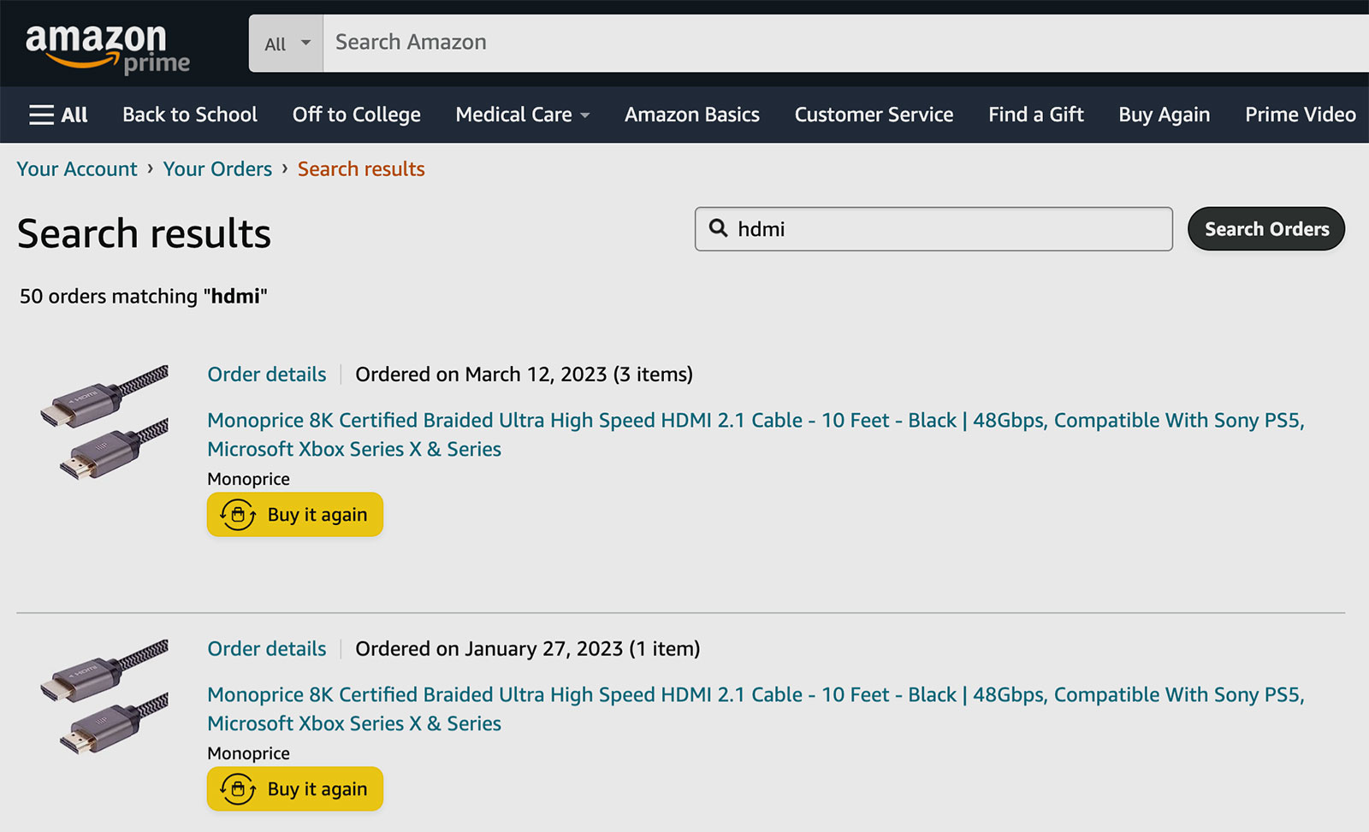Open the All search category dropdown
The image size is (1369, 832).
(x=286, y=43)
